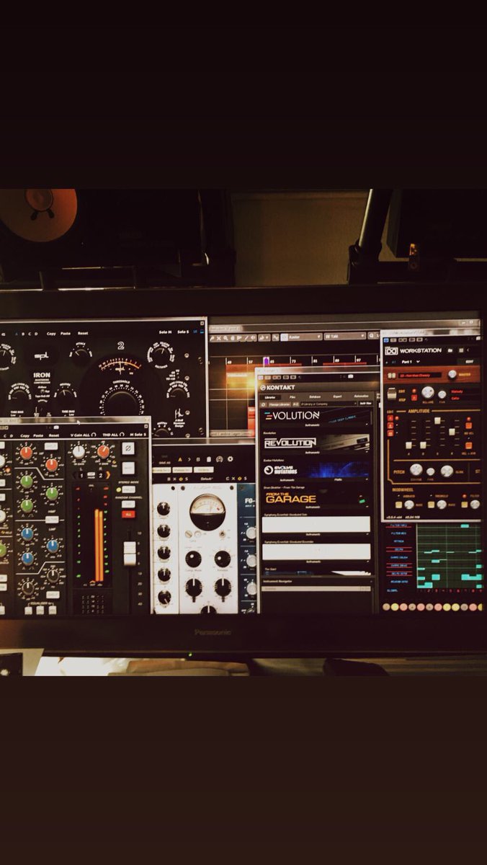
Task: Click the Amplitude S sustain slider handle
Action: point(437,421)
